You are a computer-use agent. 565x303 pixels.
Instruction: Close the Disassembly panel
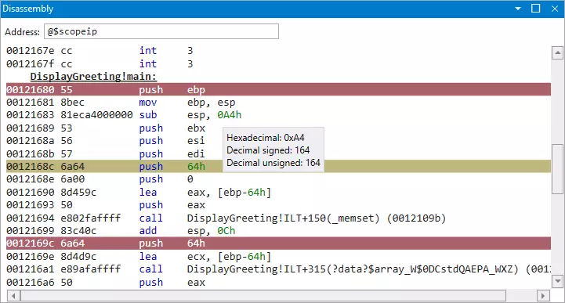(x=555, y=9)
